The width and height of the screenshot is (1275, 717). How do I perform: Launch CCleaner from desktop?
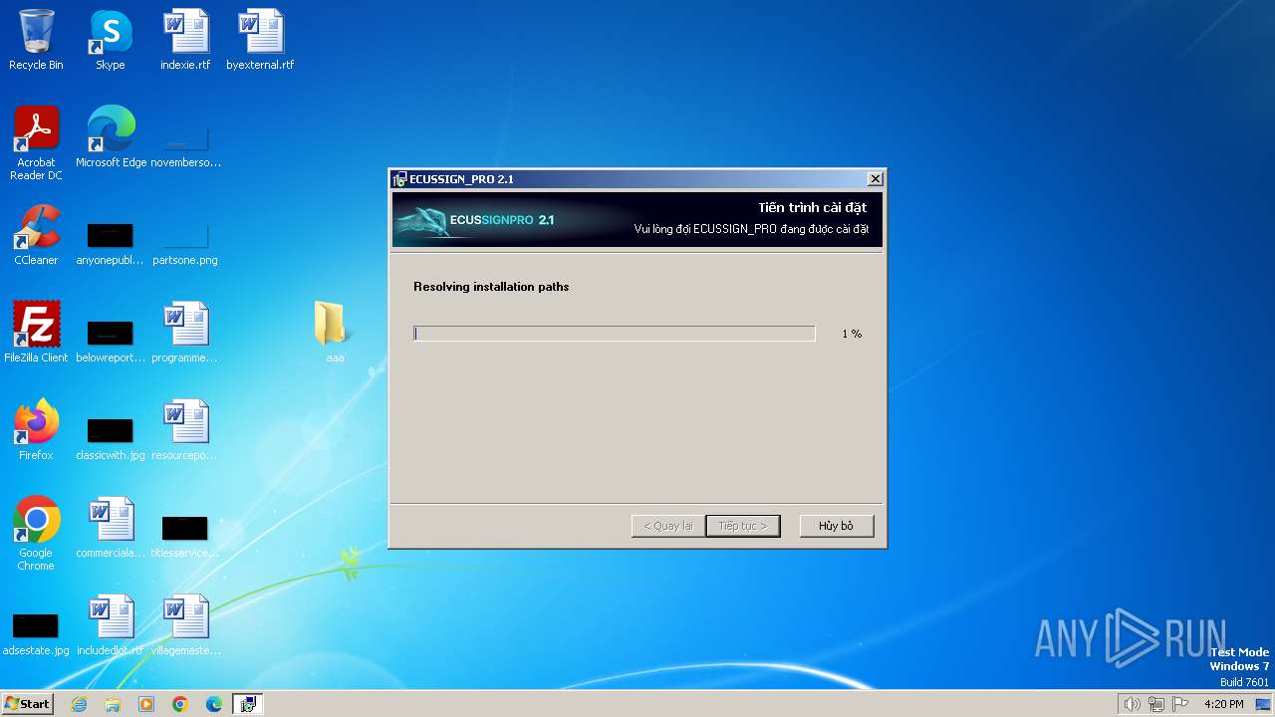coord(36,235)
